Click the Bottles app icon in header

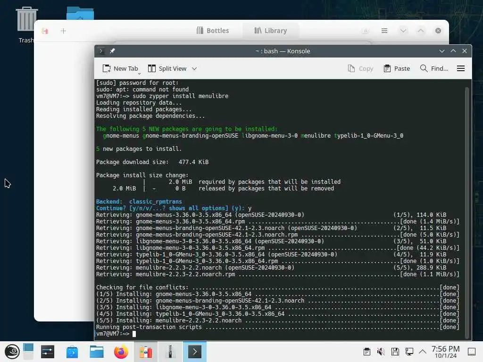45,31
